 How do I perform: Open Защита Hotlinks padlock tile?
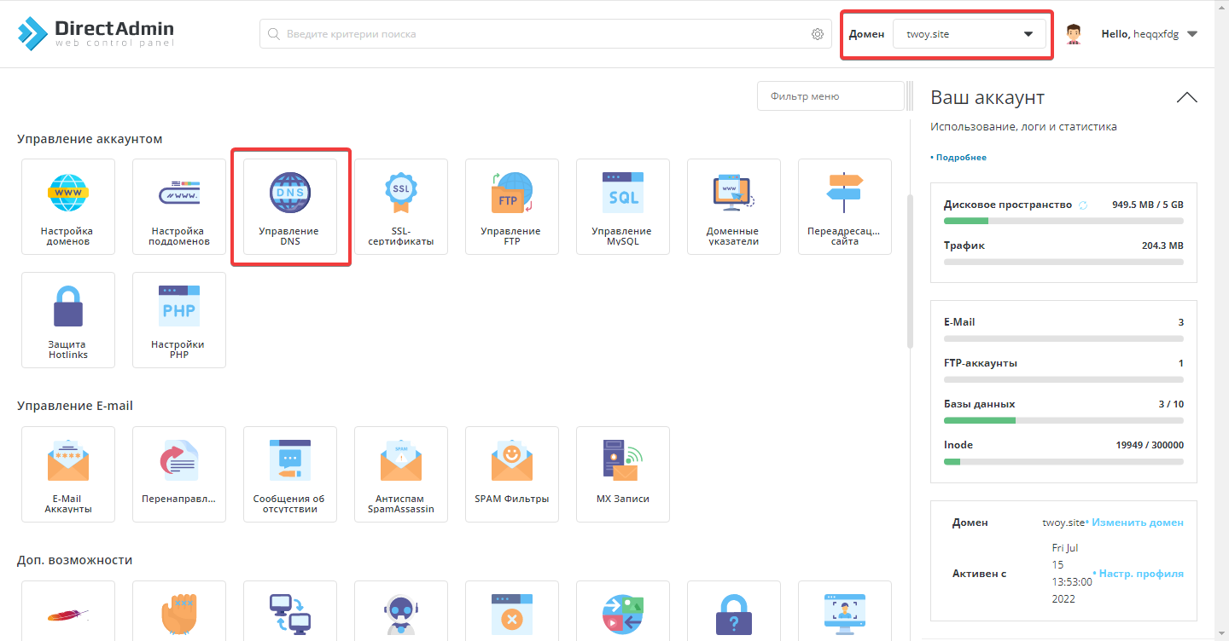click(x=68, y=320)
